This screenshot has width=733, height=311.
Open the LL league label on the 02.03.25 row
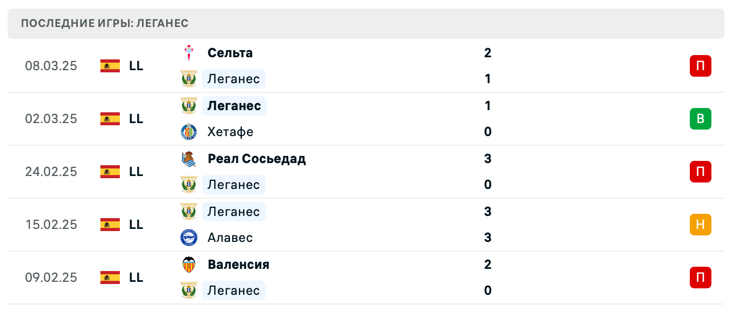tap(137, 119)
